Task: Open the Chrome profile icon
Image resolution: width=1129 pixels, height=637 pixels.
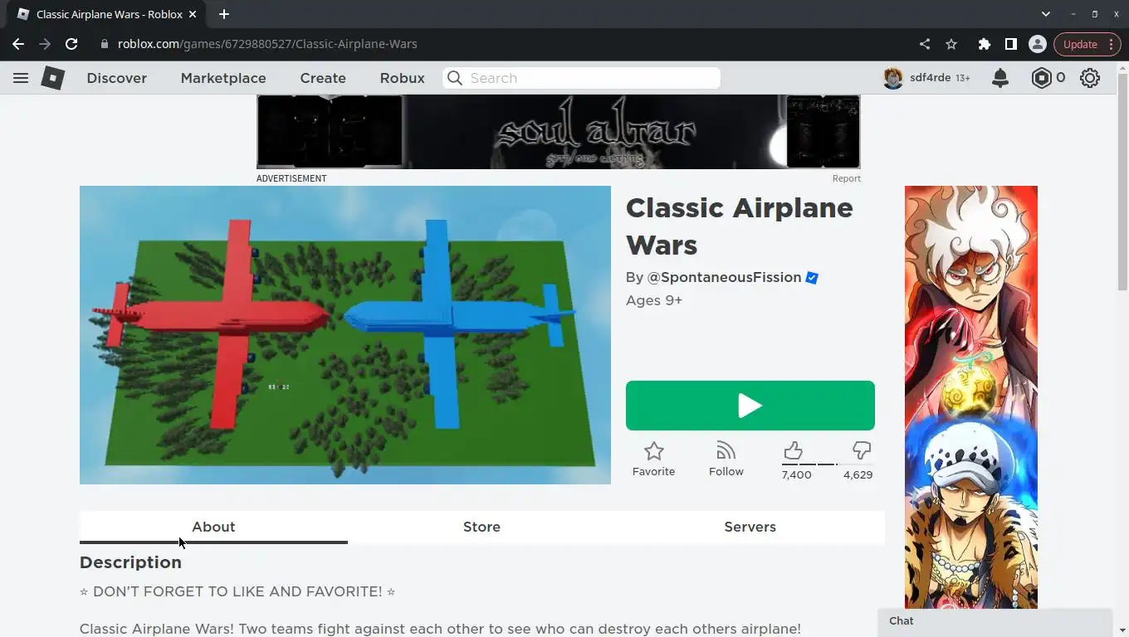Action: pyautogui.click(x=1038, y=44)
